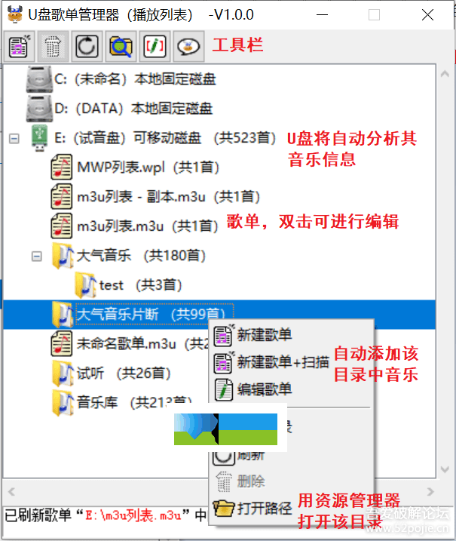Click the vertical scrollbar down arrow
The image size is (456, 541).
click(x=445, y=469)
